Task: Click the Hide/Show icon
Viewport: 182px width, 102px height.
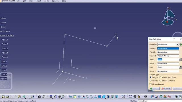Action: (x=113, y=97)
